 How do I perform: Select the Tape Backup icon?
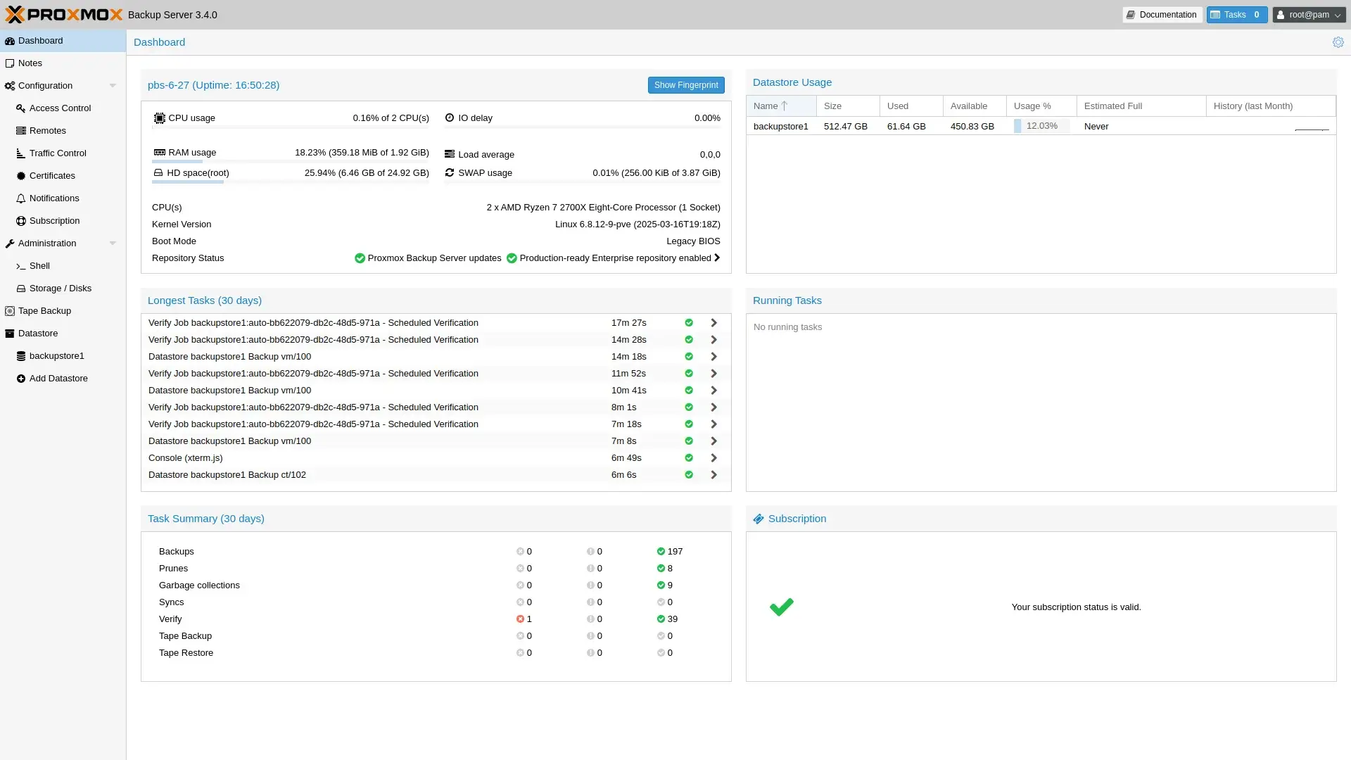click(x=10, y=310)
